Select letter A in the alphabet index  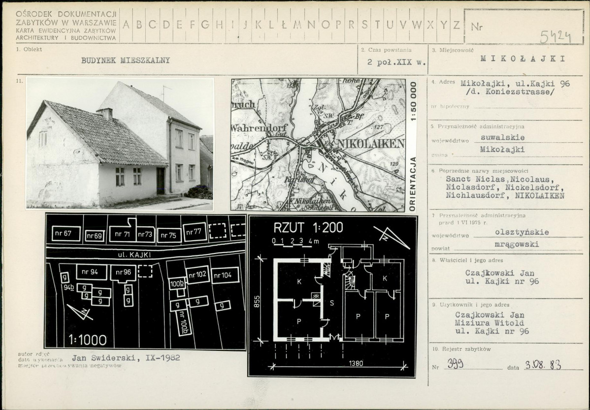pyautogui.click(x=126, y=25)
